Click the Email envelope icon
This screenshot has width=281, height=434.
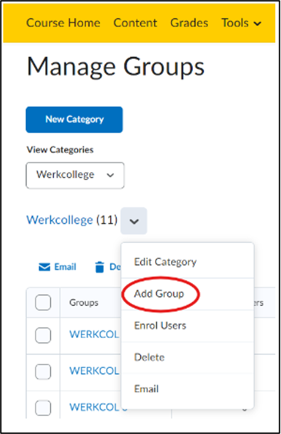click(44, 267)
